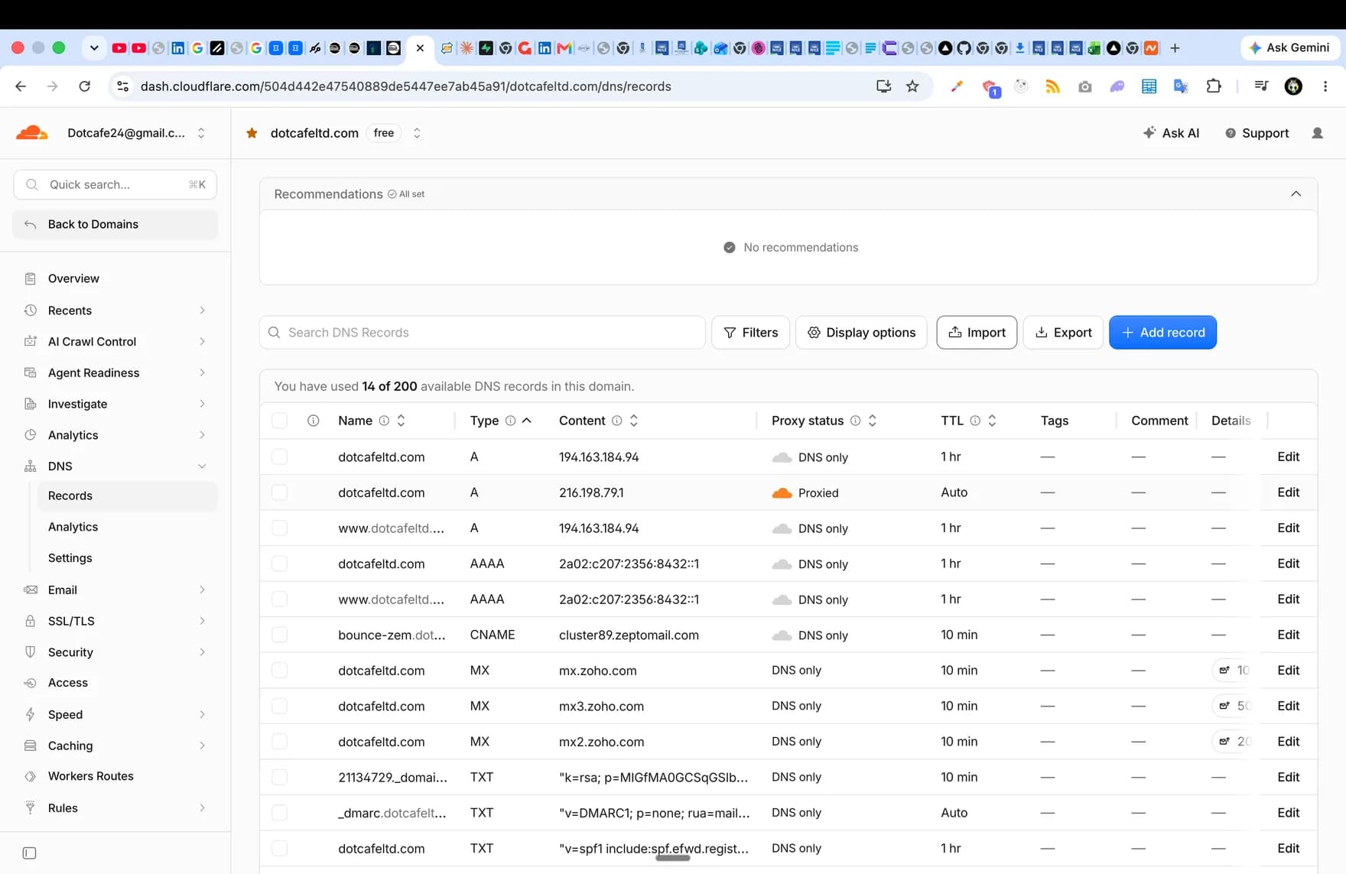Sort records by the TTL column arrows
Viewport: 1346px width, 874px height.
pyautogui.click(x=992, y=421)
